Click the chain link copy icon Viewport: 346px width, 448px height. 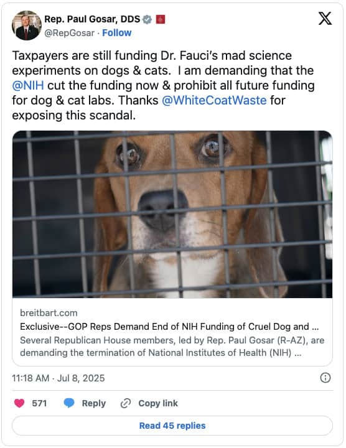tap(126, 403)
